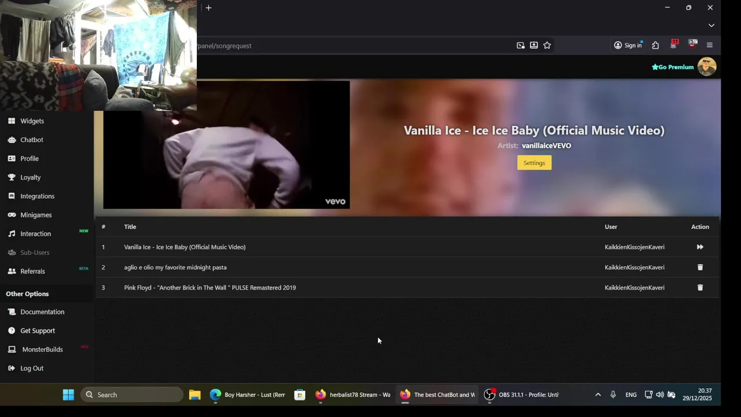Image resolution: width=741 pixels, height=417 pixels.
Task: Open Sub-Users in the sidebar
Action: coord(35,253)
